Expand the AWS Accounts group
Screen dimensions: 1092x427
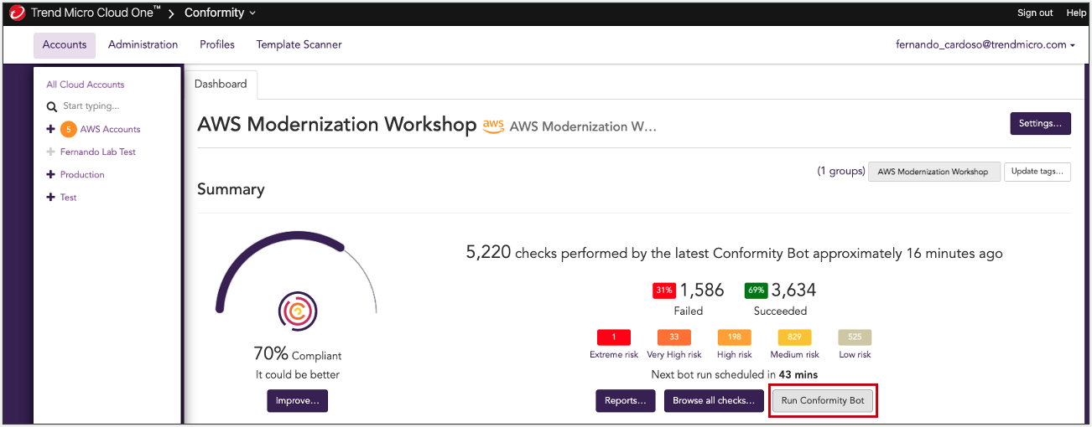(x=51, y=129)
